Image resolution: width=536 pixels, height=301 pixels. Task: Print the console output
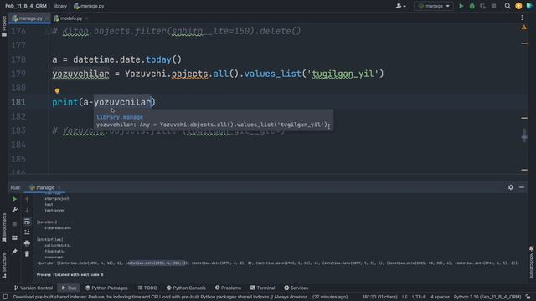(x=27, y=243)
